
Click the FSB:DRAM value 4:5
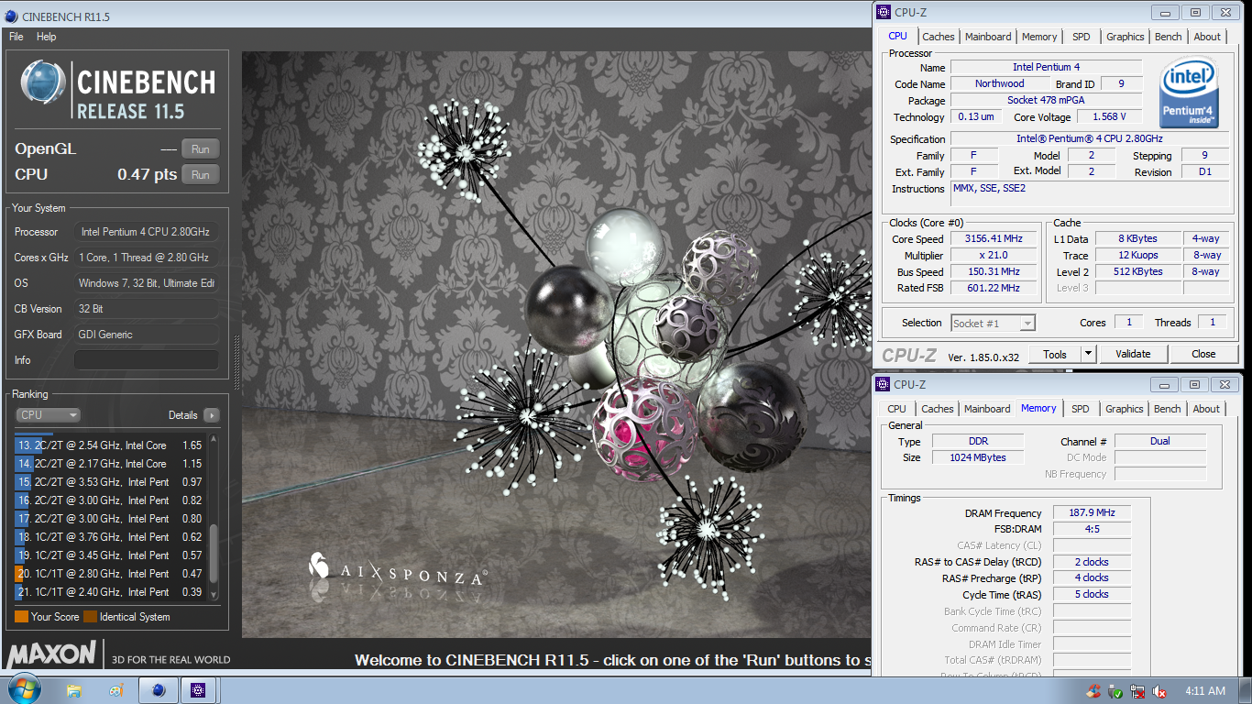[1092, 529]
